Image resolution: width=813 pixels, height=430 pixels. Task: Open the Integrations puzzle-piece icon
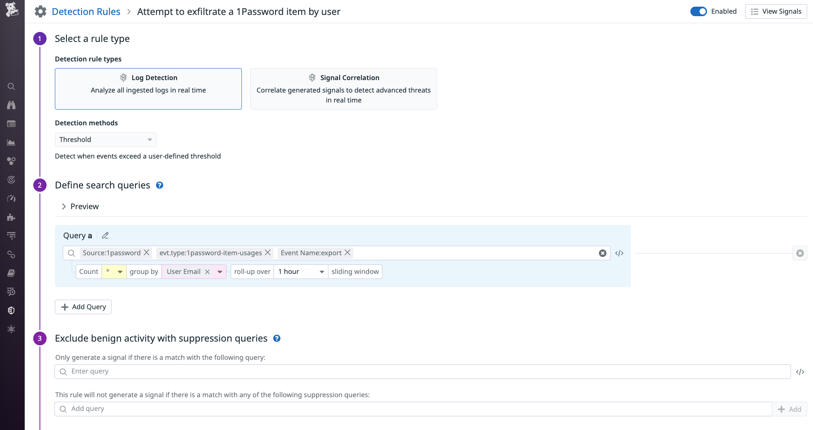[x=11, y=217]
